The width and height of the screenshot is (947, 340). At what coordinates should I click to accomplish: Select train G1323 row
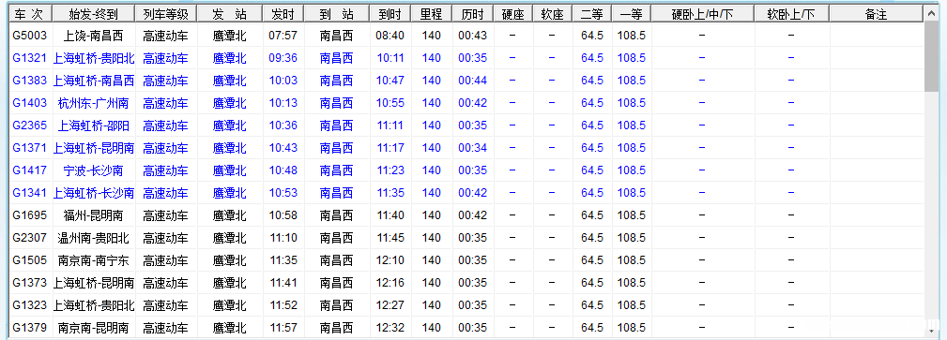[x=466, y=305]
